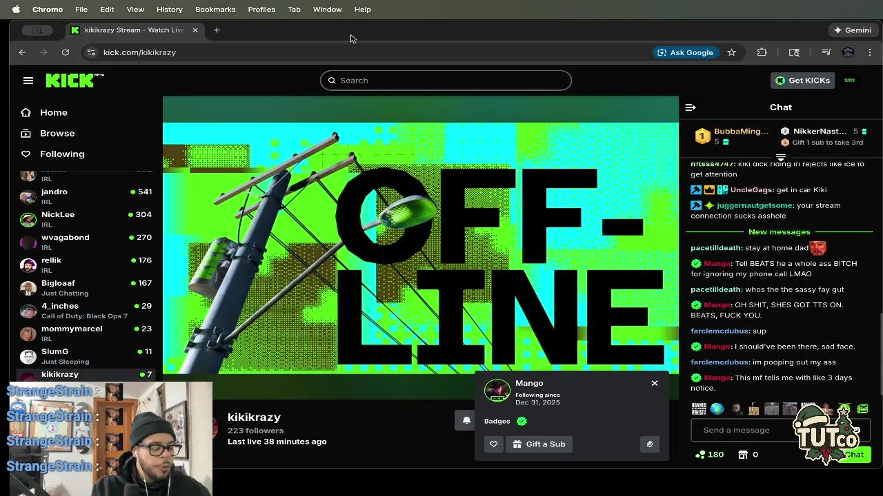Viewport: 883px width, 496px height.
Task: Open mommymarcel channel in sidebar
Action: pyautogui.click(x=86, y=333)
